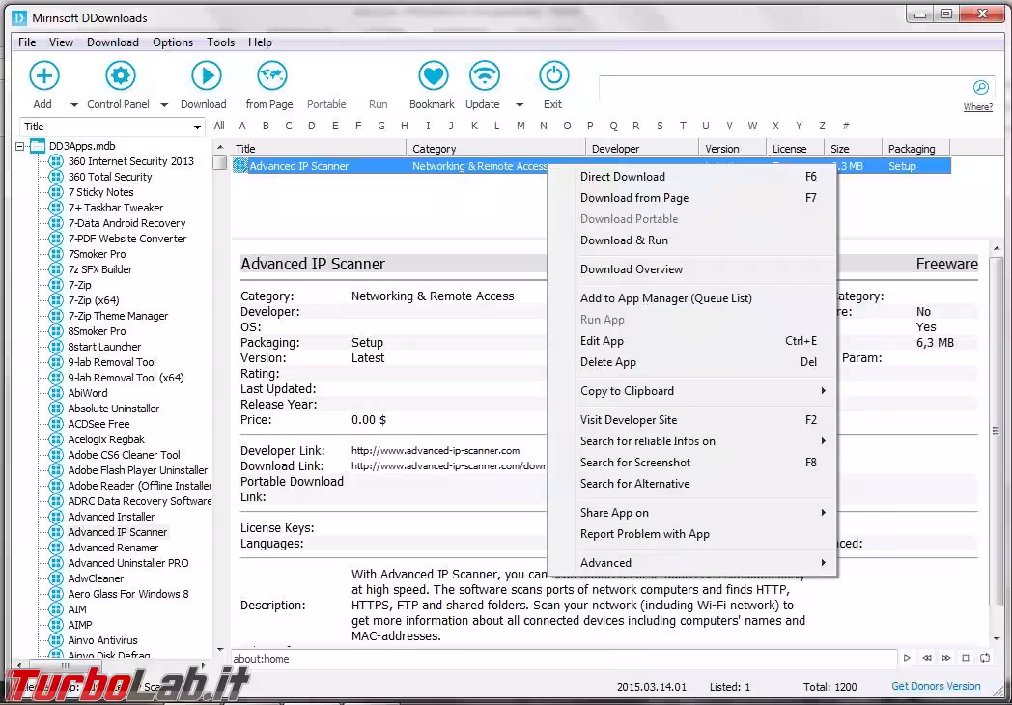Image resolution: width=1012 pixels, height=705 pixels.
Task: Expand the dropdown arrow next to Update
Action: click(x=520, y=105)
